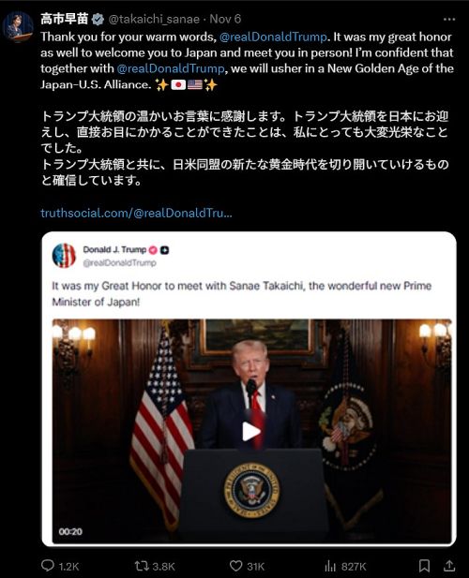Like the post with heart icon
Screen dimensions: 469x578
235,566
